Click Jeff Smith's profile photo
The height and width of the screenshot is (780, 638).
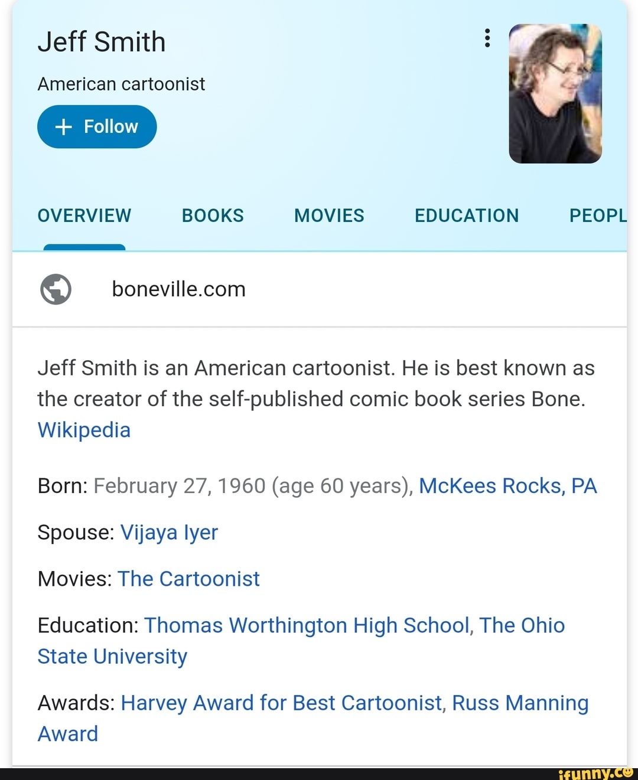point(554,94)
